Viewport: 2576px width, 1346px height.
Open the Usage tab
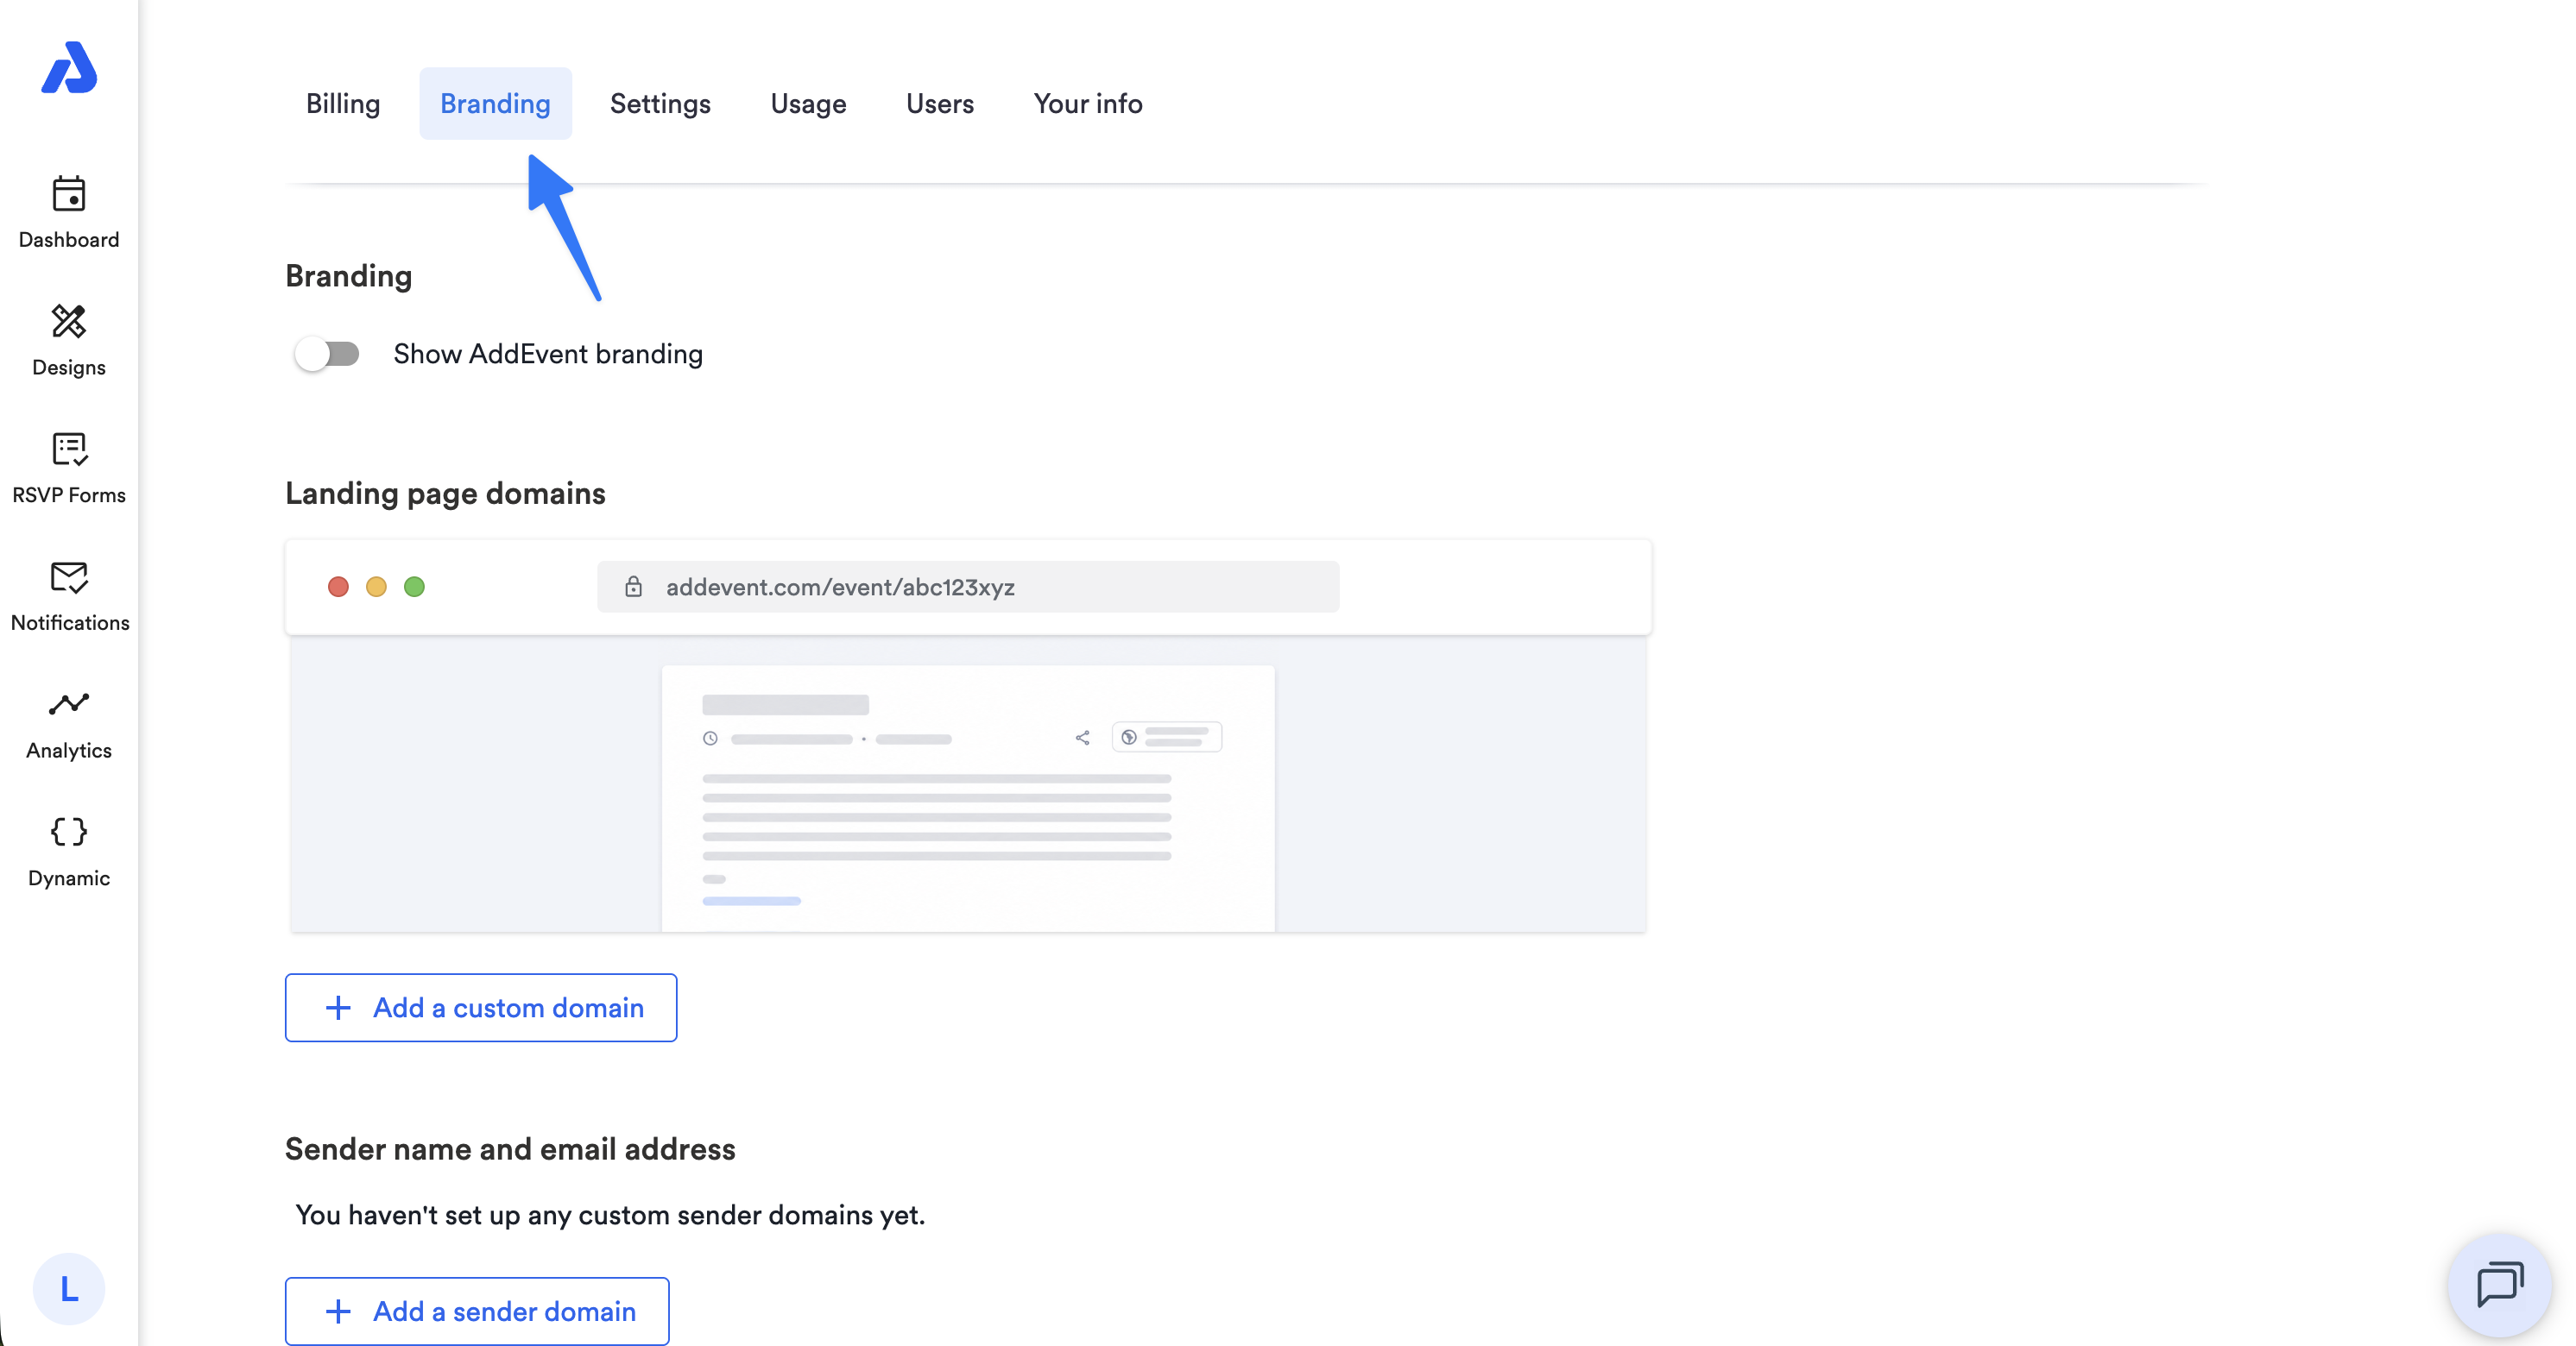pyautogui.click(x=808, y=104)
